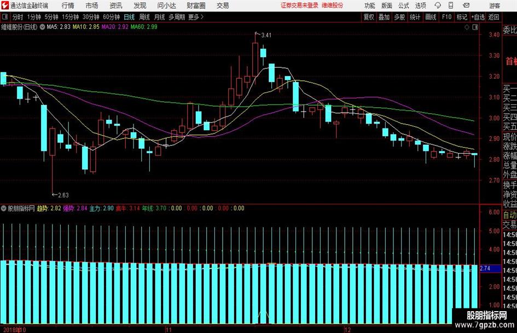This screenshot has height=333, width=517.
Task: Expand the 更多 periods list
Action: [x=196, y=17]
